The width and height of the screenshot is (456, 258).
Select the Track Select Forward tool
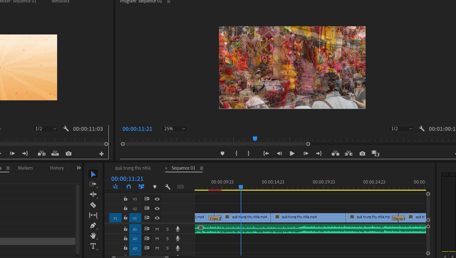[93, 184]
